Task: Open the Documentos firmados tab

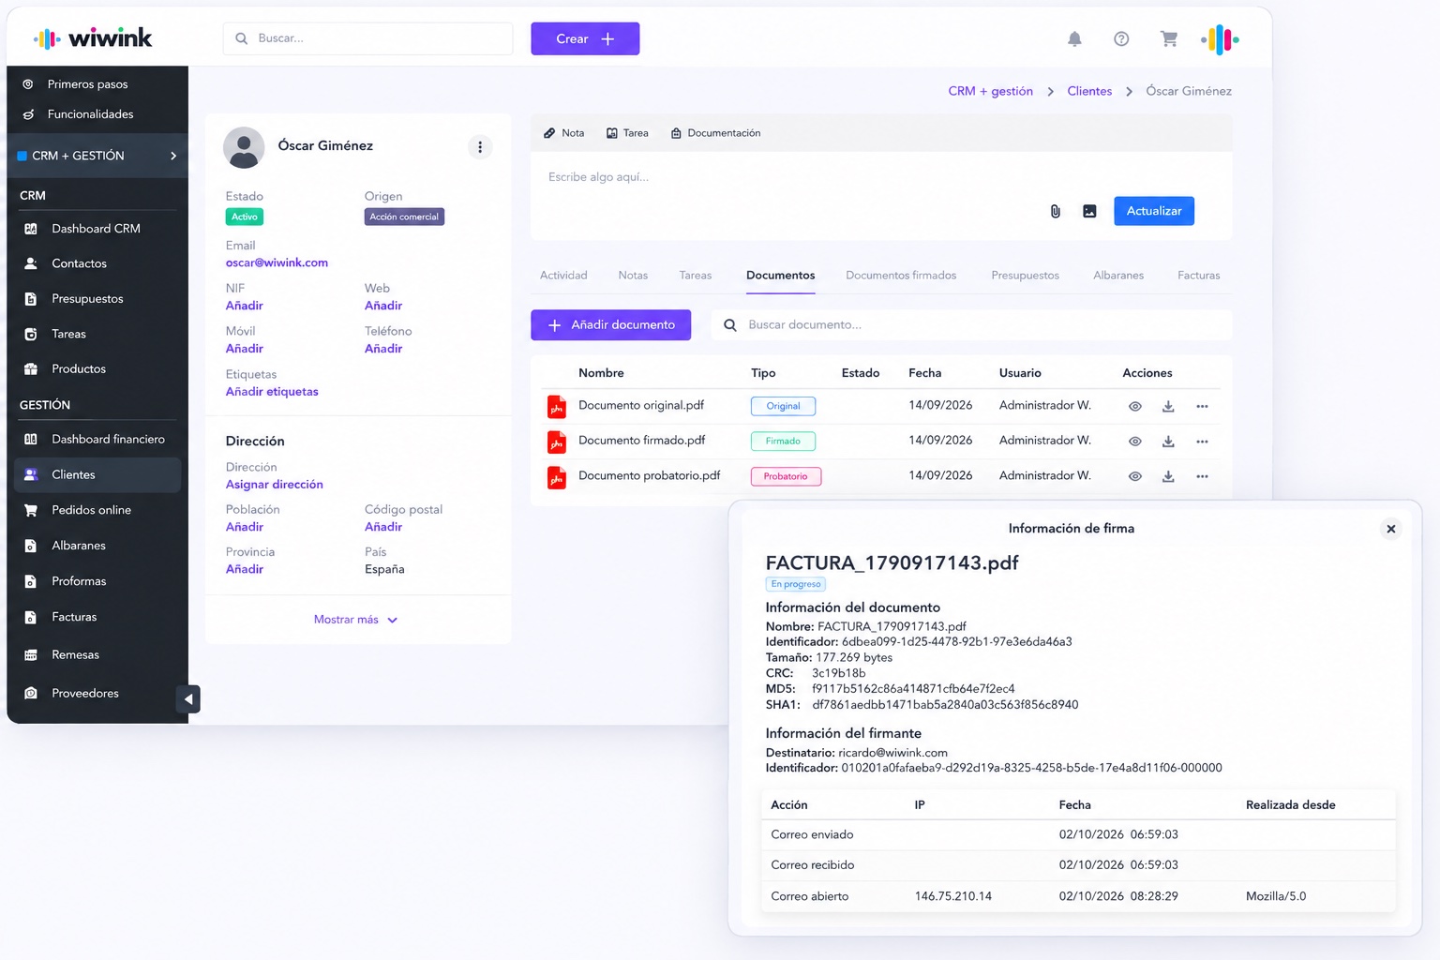Action: coord(901,276)
